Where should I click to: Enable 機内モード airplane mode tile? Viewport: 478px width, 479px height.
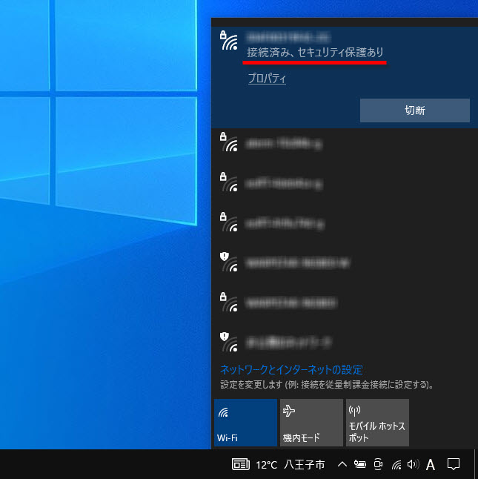coord(311,423)
